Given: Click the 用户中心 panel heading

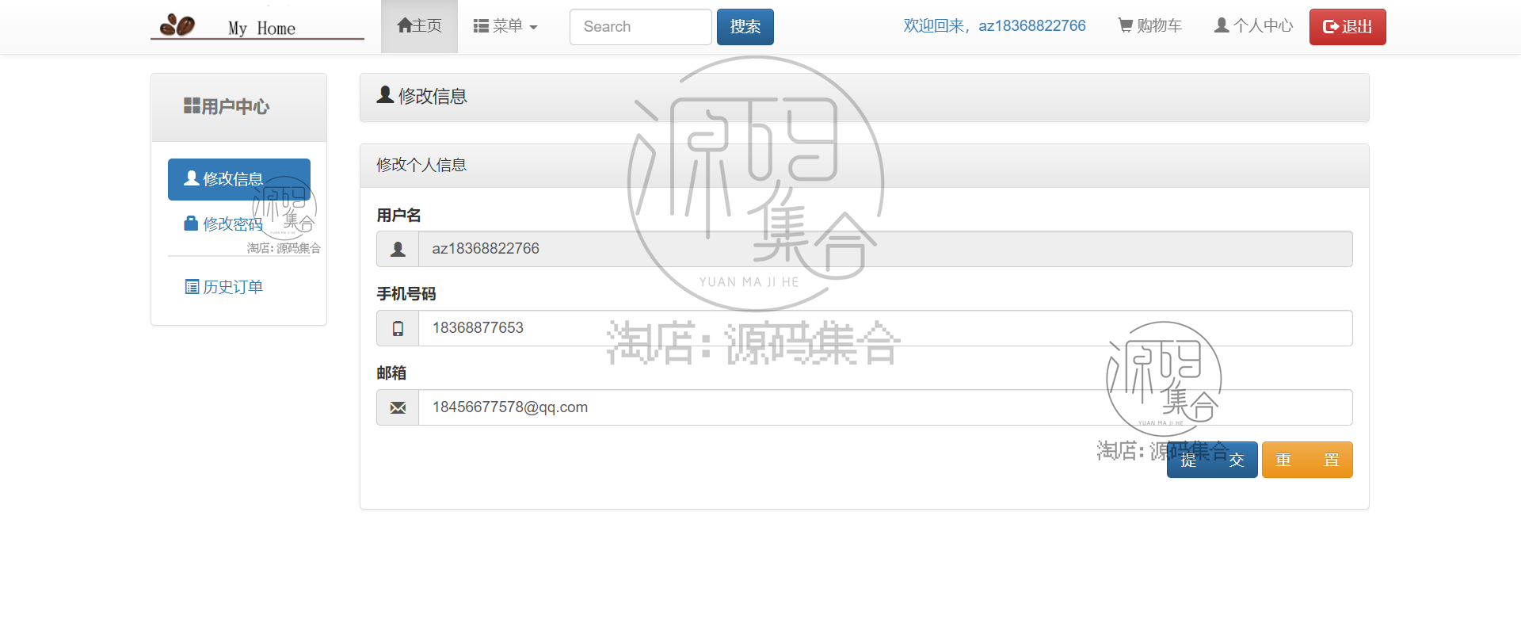Looking at the screenshot, I should point(239,107).
